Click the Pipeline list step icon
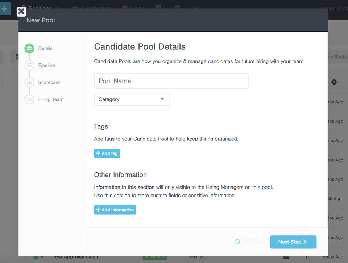Viewport: 348px width, 263px height. pyautogui.click(x=29, y=65)
